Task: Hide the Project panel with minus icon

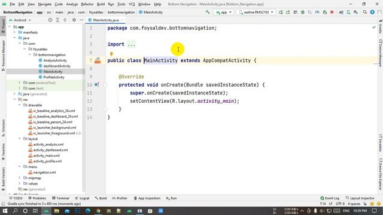Action: (x=81, y=20)
